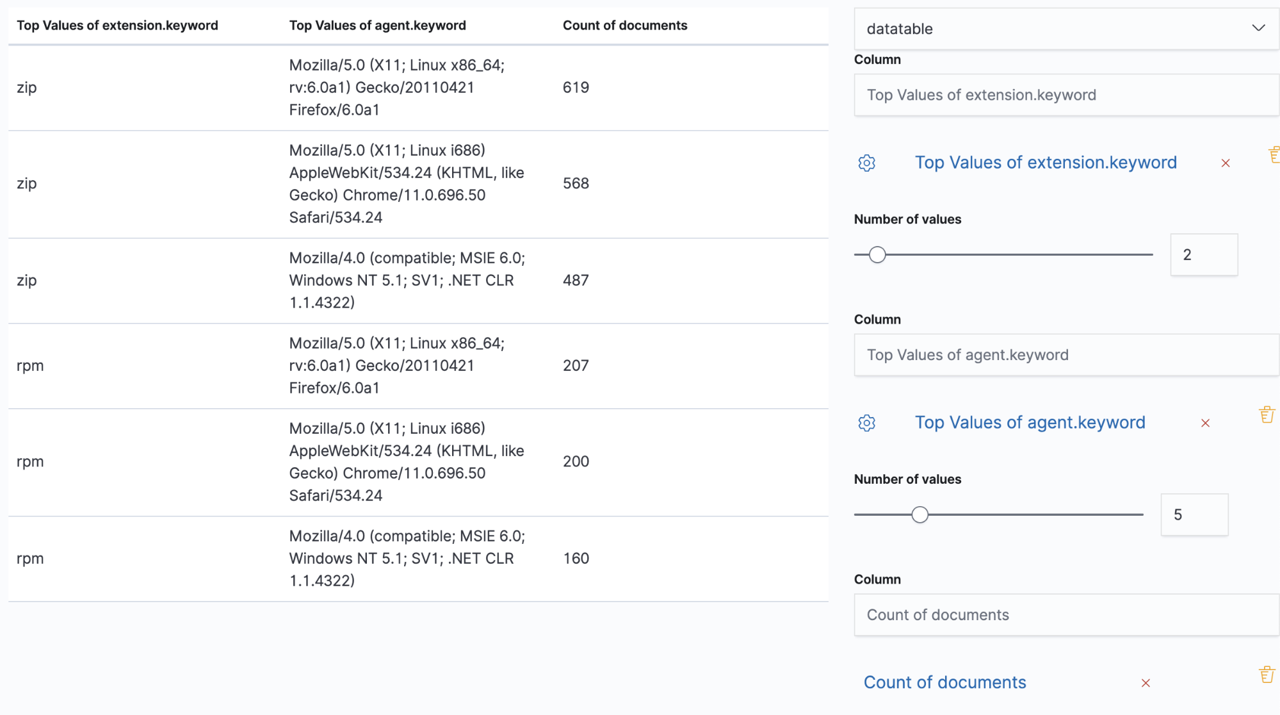The width and height of the screenshot is (1280, 715).
Task: Click Count of documents link
Action: (944, 683)
